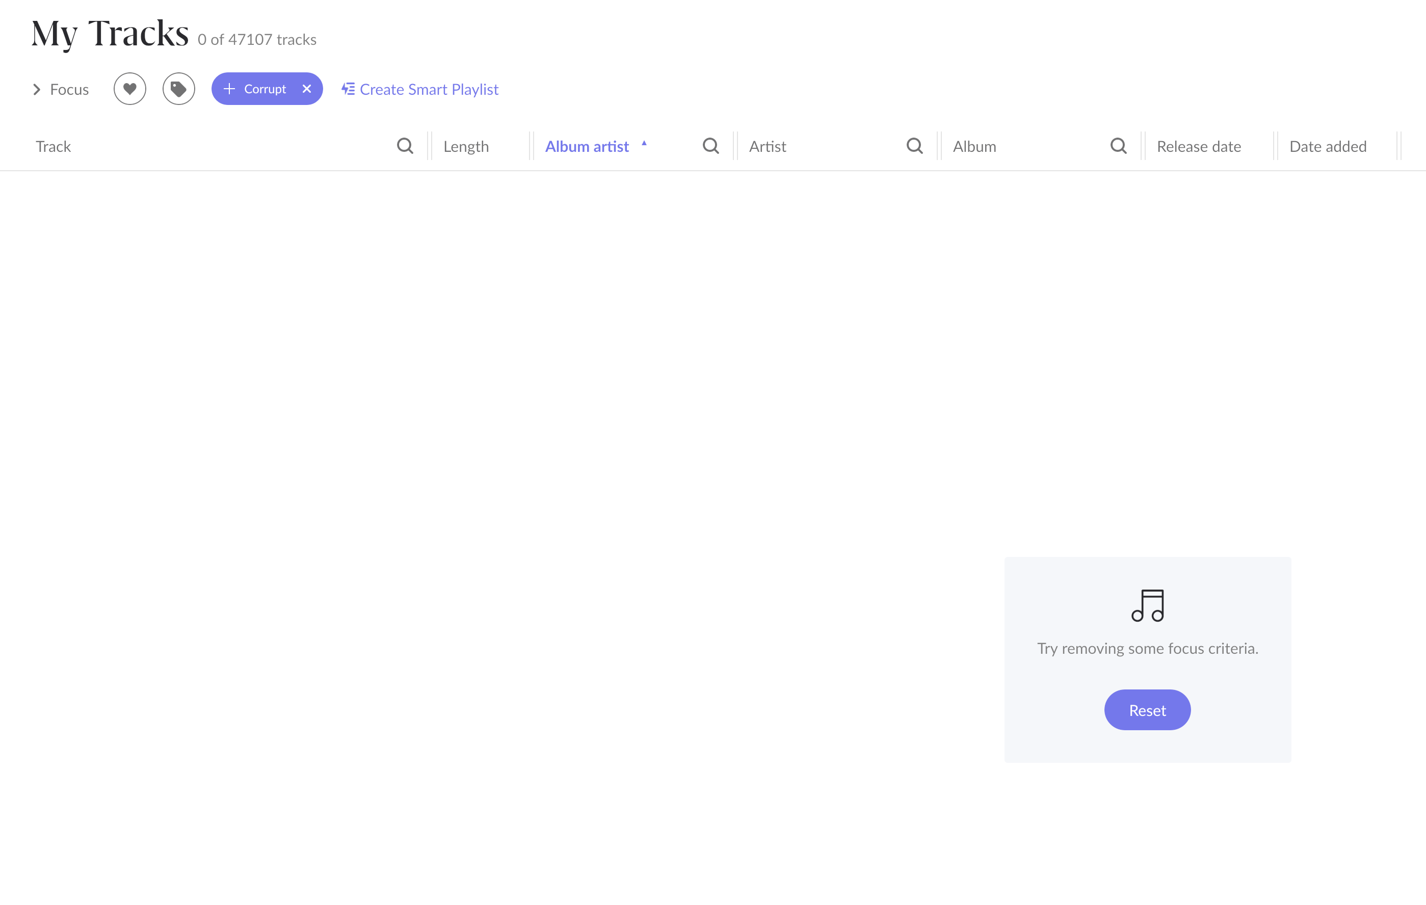Toggle Album artist sort direction arrow
The height and width of the screenshot is (905, 1426).
pos(644,143)
